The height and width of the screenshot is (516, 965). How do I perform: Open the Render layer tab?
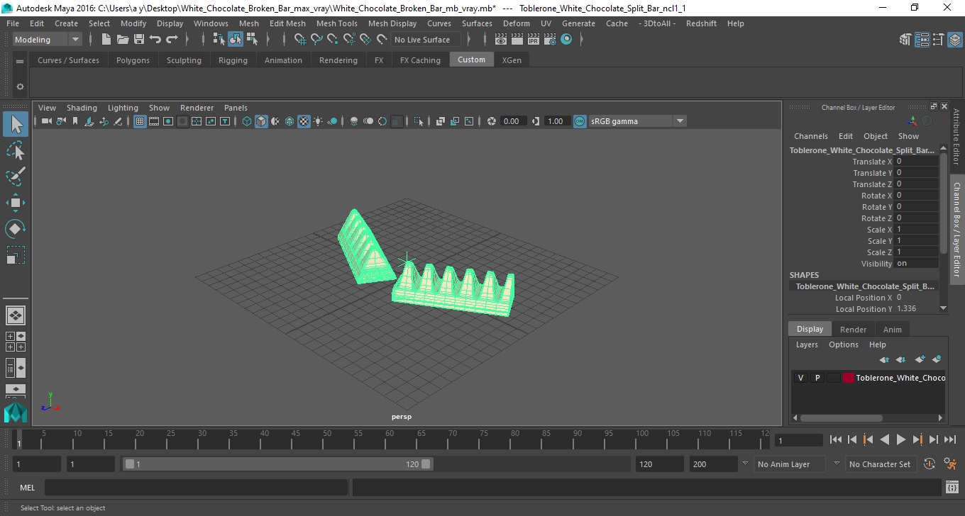point(853,330)
